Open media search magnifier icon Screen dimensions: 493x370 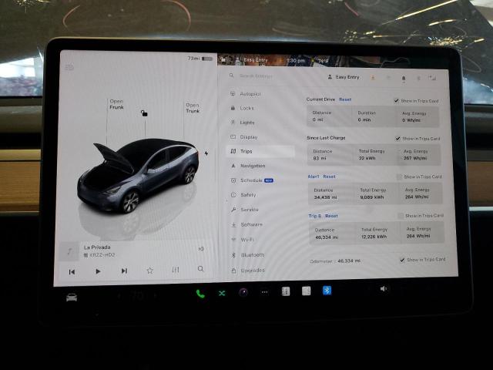(200, 269)
